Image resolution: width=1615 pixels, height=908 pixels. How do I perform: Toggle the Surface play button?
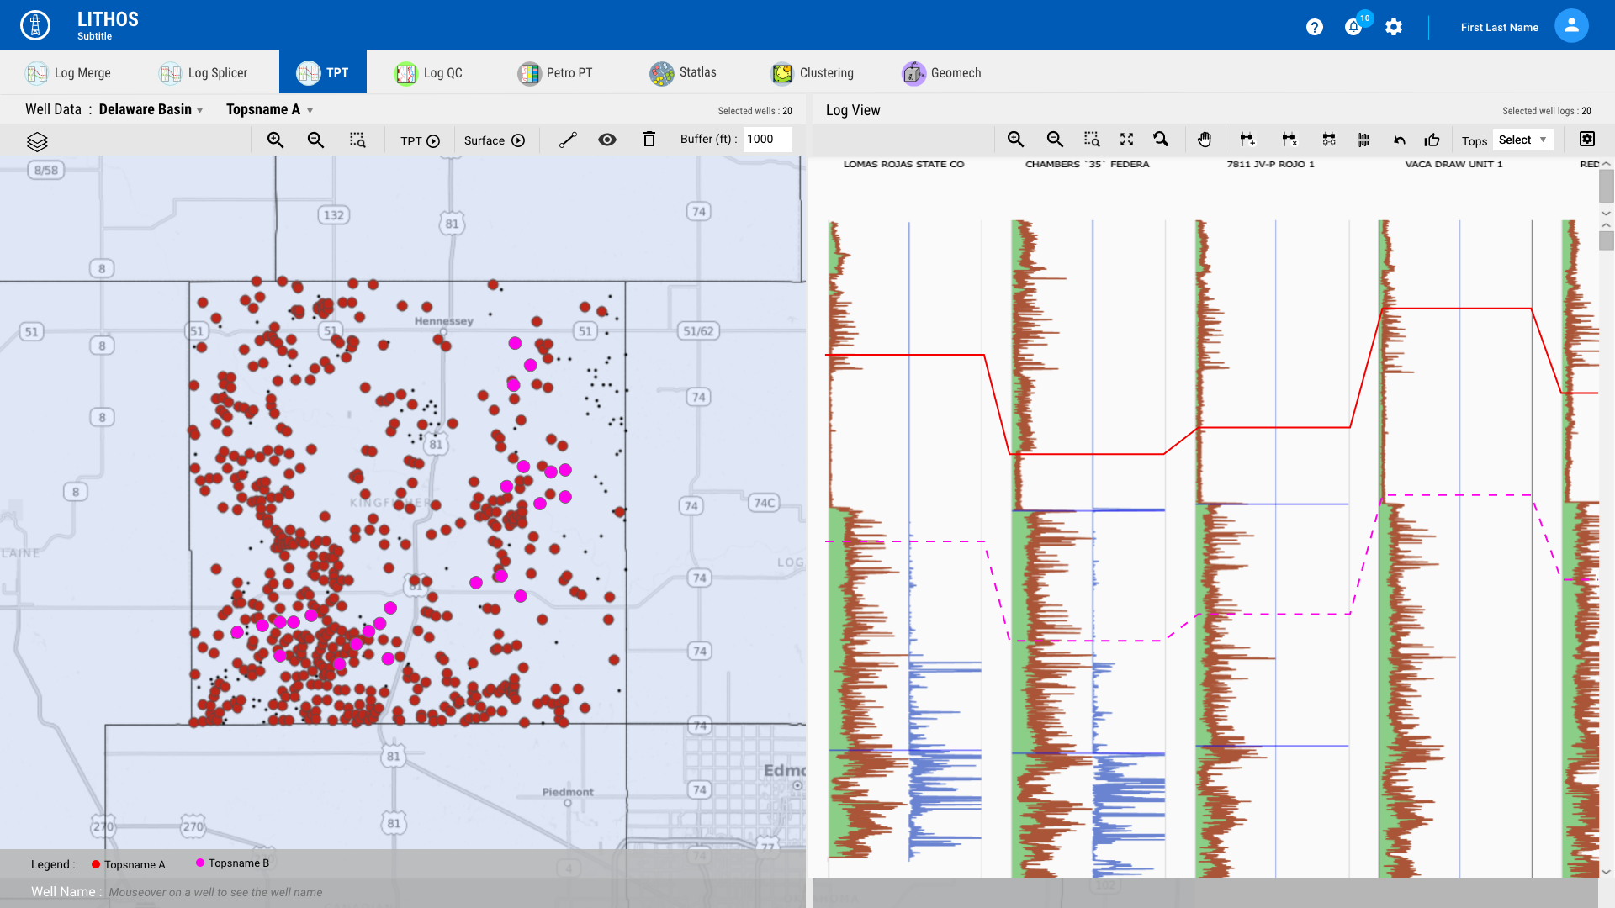tap(518, 140)
